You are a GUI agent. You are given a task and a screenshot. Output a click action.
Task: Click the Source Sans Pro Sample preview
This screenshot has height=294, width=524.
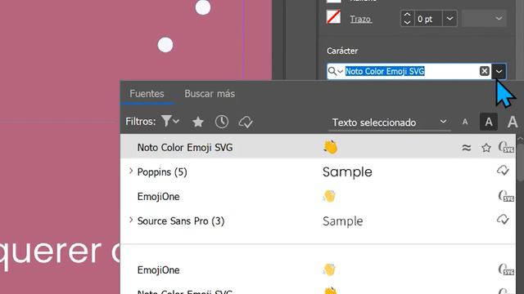pos(342,221)
